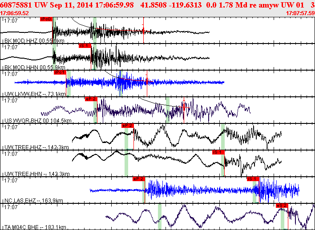Click the channel label "UW LKWW EHZ -- 73.1km"
The width and height of the screenshot is (315, 230).
35,94
